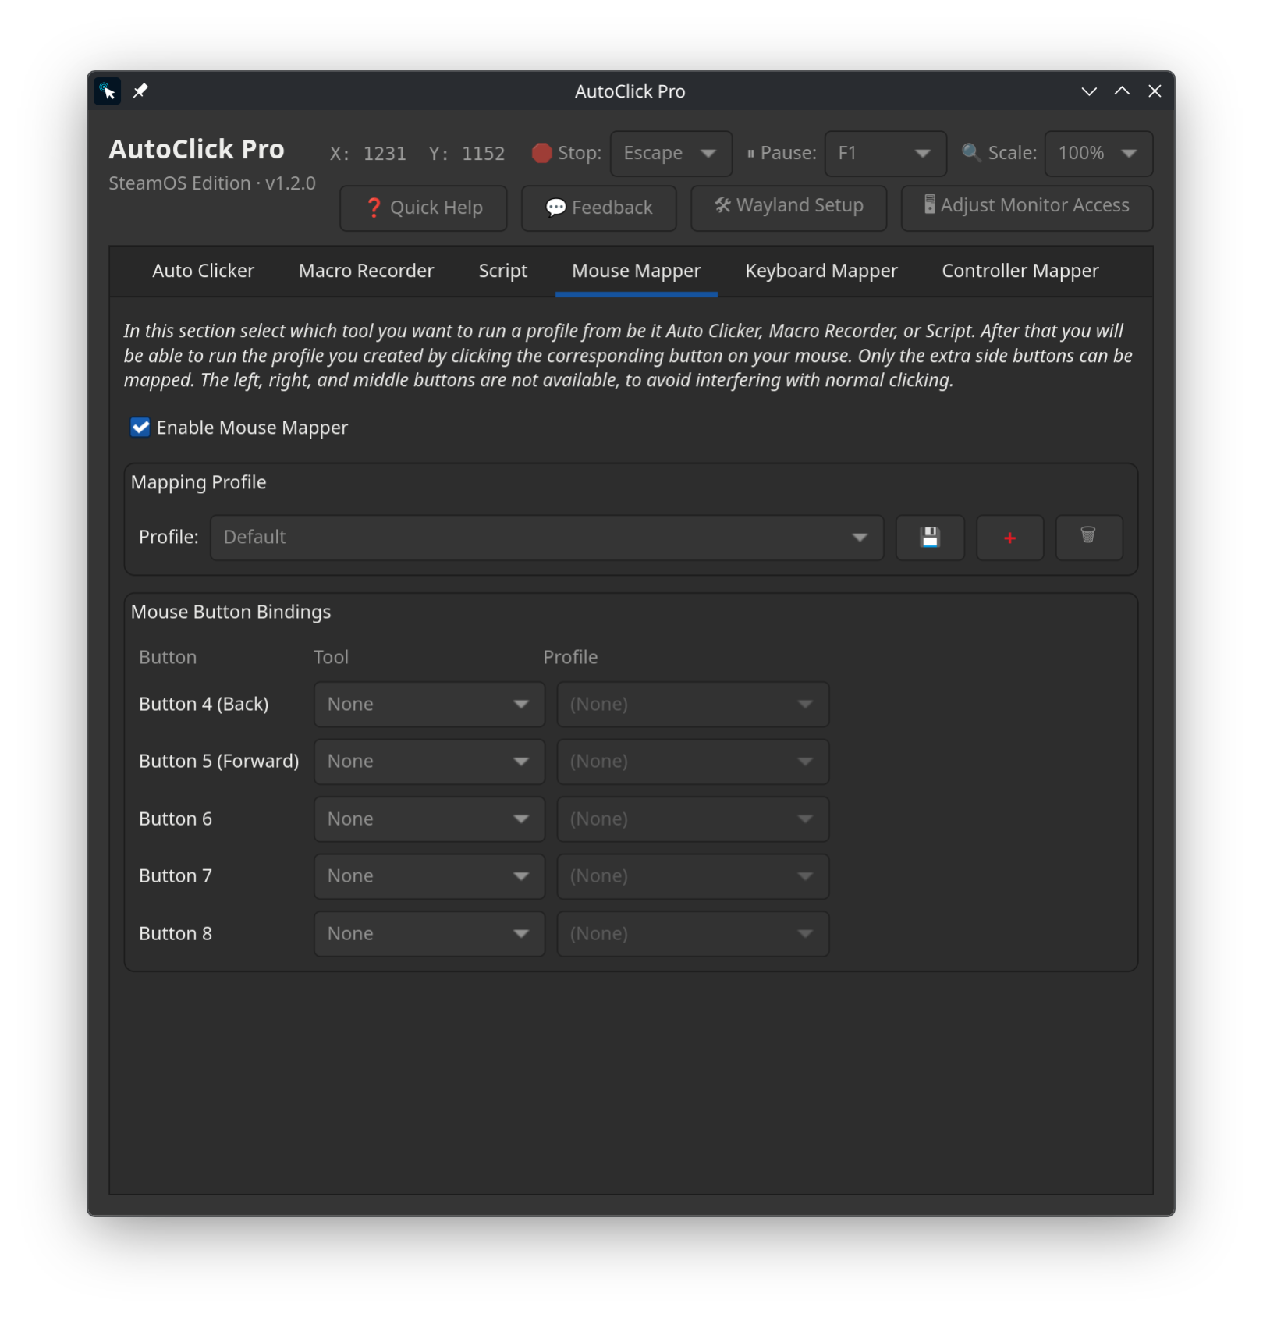Switch to the Auto Clicker tab
Screen dimensions: 1263x1321
203,272
